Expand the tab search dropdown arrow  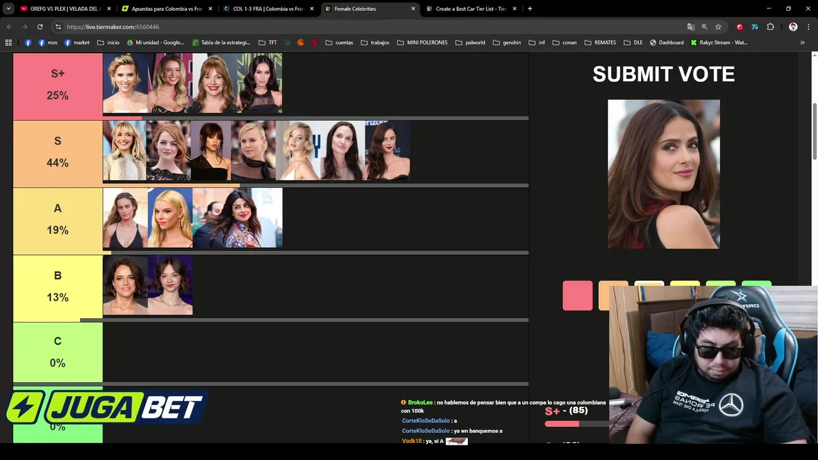8,9
